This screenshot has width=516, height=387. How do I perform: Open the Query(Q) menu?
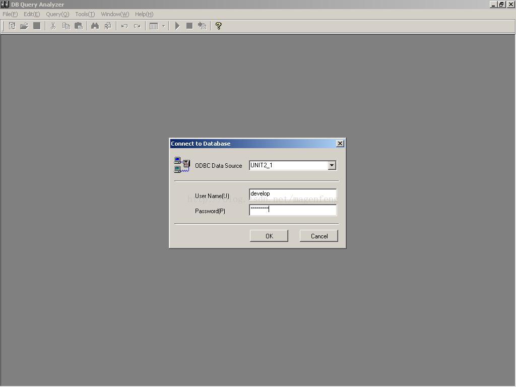(x=57, y=14)
